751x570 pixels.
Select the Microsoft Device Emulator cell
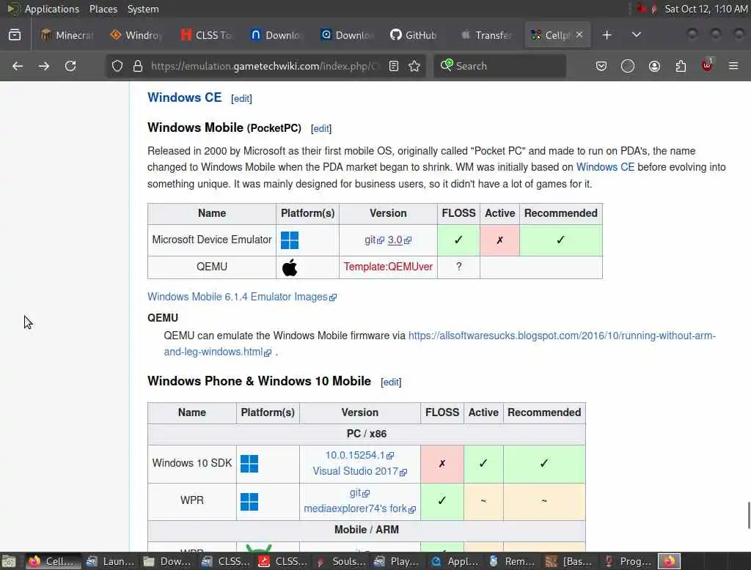(x=212, y=240)
